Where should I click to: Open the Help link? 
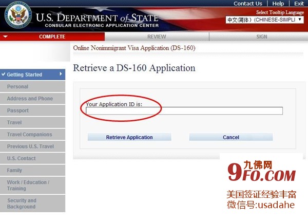point(278,4)
